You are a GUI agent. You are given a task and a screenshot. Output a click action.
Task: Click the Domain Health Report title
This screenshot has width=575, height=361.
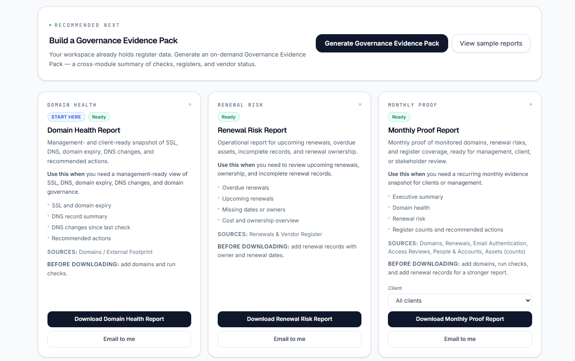point(84,130)
